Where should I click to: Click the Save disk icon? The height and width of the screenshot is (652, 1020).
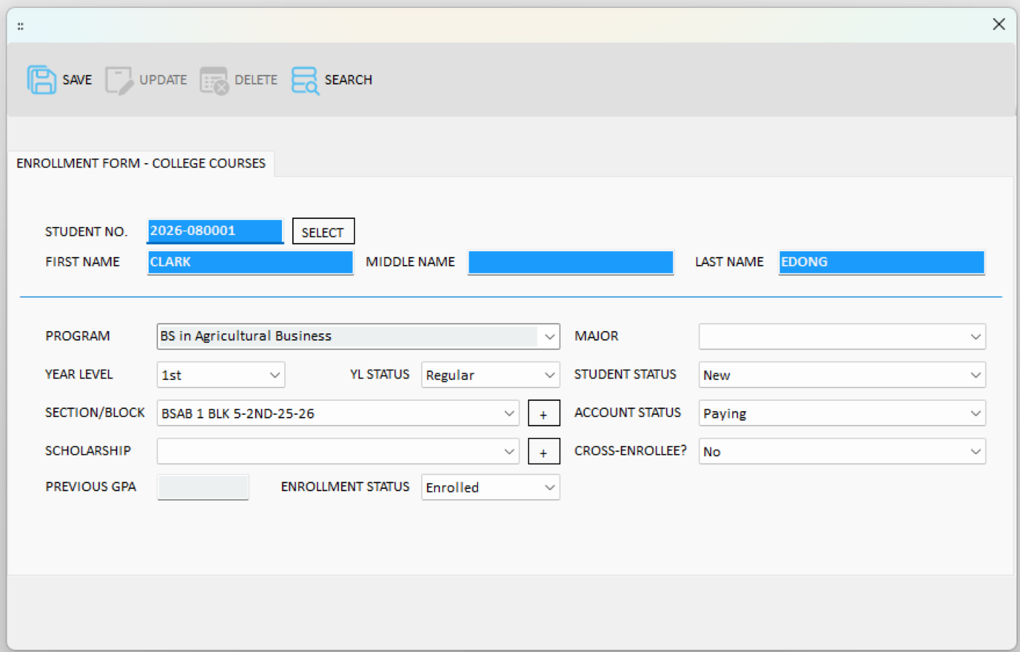pyautogui.click(x=42, y=80)
